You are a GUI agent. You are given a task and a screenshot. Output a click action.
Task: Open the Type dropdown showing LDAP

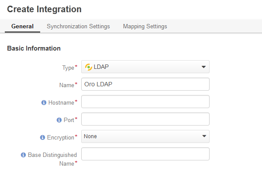pos(145,67)
